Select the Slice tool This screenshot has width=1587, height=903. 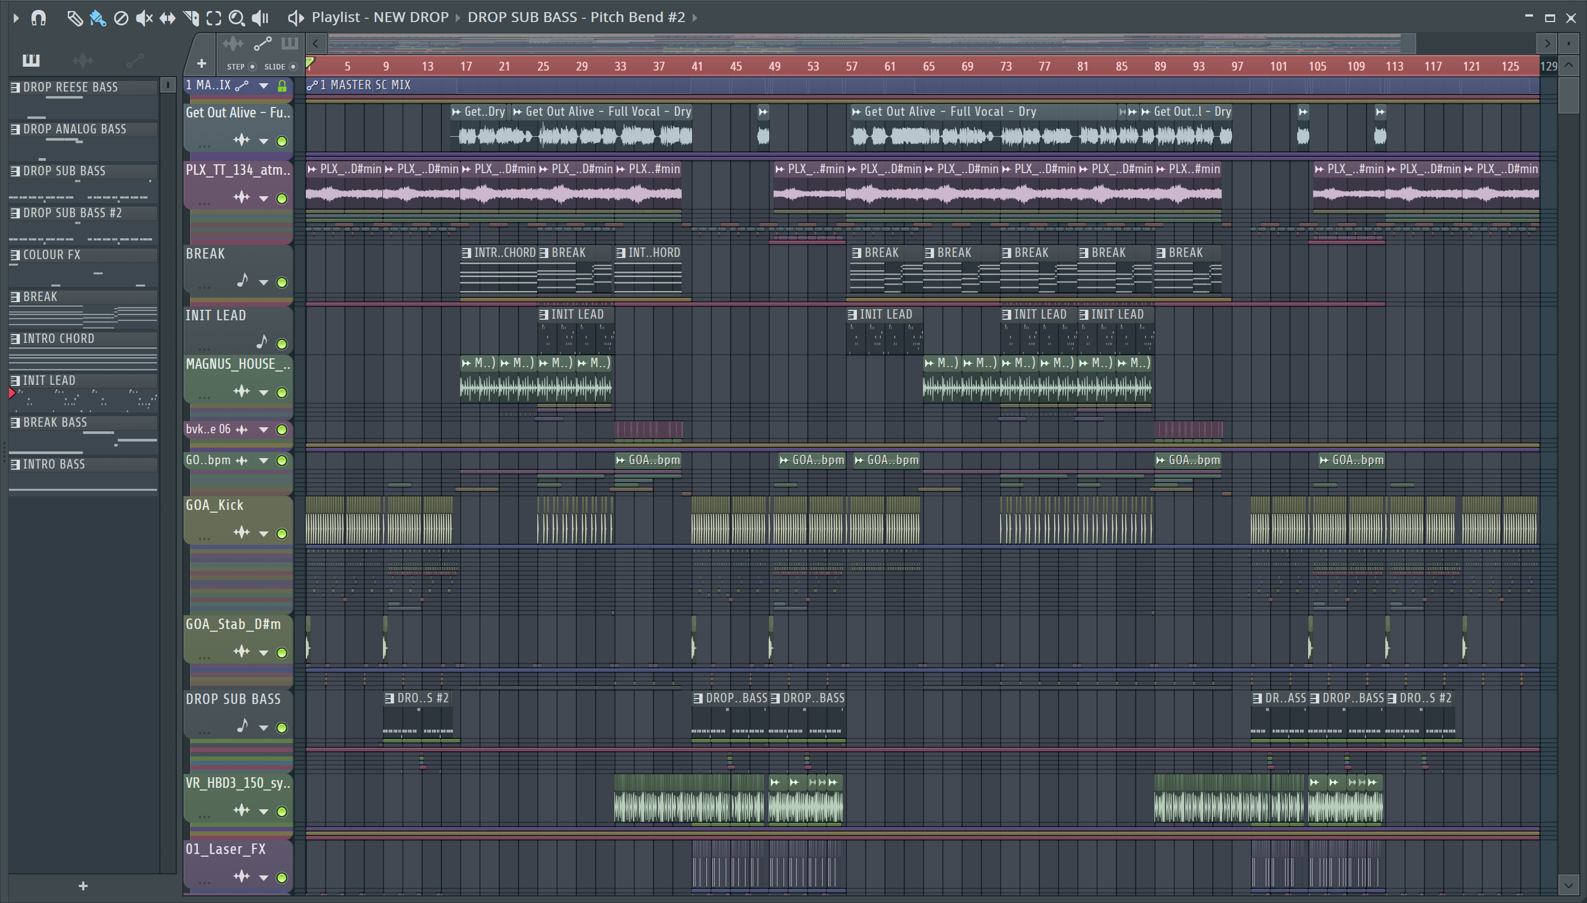191,18
